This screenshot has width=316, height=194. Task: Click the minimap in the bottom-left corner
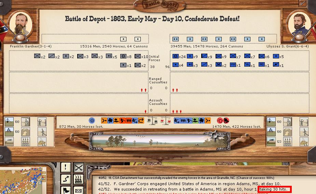[24, 181]
